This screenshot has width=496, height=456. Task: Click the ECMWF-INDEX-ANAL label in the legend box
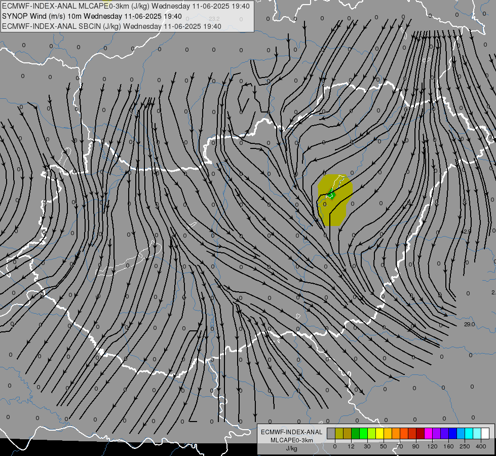point(292,432)
